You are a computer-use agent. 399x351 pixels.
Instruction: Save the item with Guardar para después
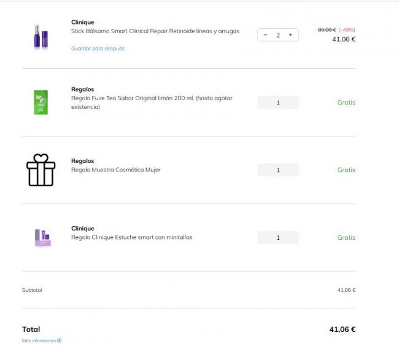tap(98, 49)
